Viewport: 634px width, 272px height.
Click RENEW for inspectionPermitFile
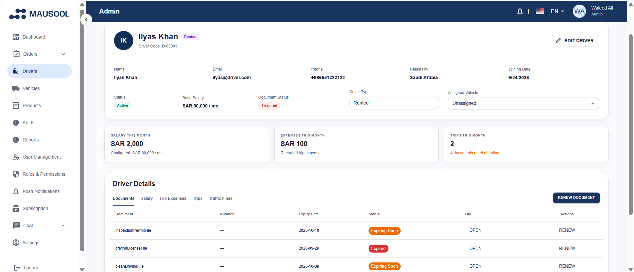(x=567, y=230)
